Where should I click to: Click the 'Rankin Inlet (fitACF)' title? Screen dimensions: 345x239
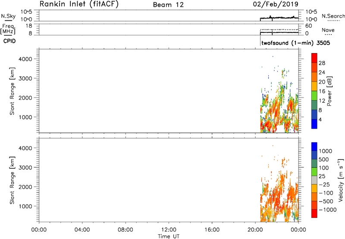point(79,4)
